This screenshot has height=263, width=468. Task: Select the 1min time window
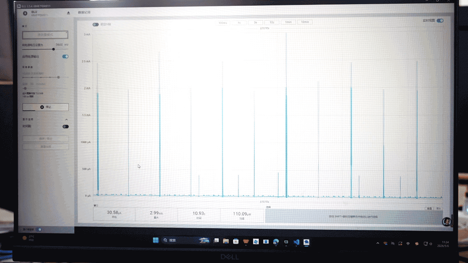coord(288,22)
